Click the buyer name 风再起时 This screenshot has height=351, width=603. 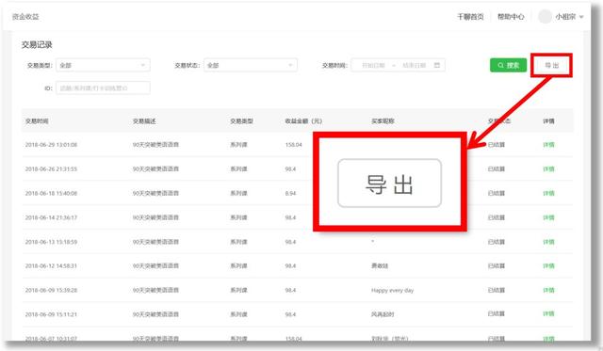coord(383,314)
